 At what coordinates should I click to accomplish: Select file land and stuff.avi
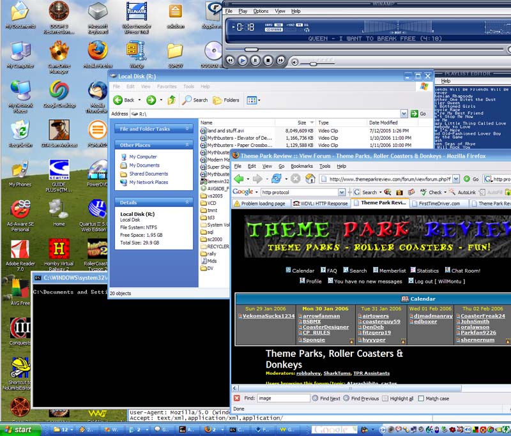[x=225, y=131]
